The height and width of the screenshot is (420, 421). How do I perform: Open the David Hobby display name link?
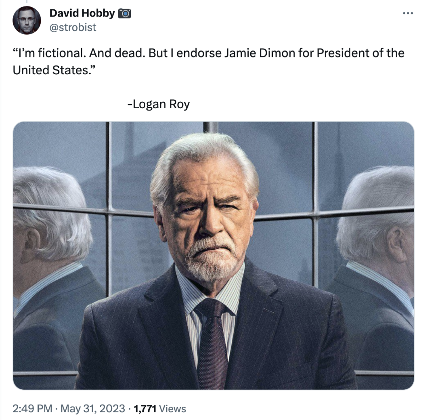coord(82,13)
